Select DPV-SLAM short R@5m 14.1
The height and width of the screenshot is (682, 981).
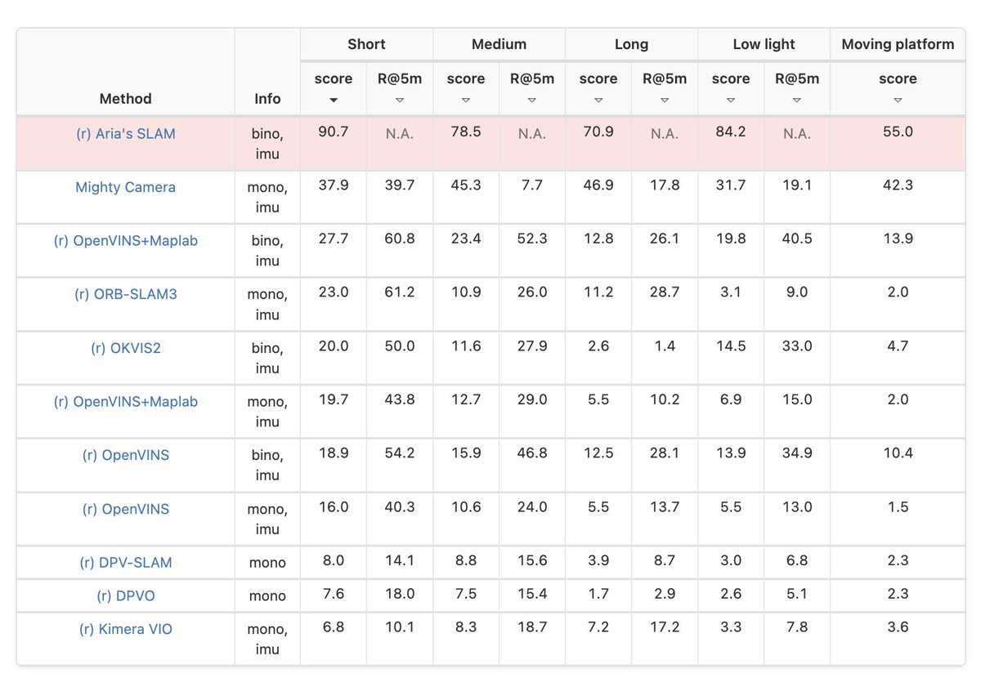400,561
